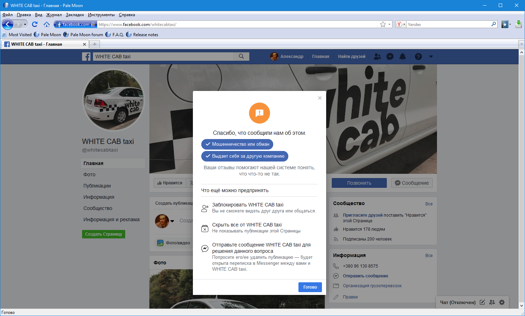Bookmark page with the star icon

point(383,24)
